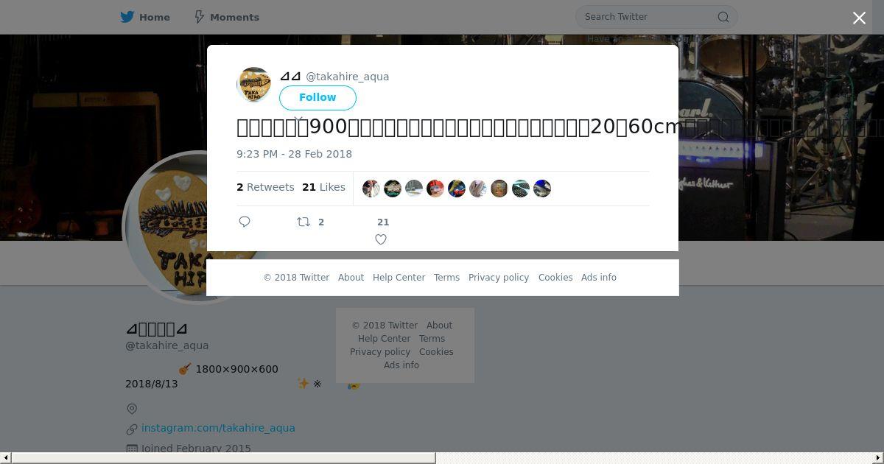This screenshot has width=884, height=464.
Task: Click the retweet arrows icon
Action: point(304,222)
